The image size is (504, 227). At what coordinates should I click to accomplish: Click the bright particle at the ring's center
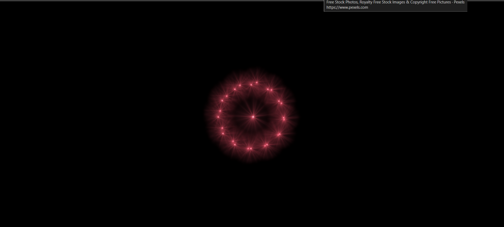(253, 117)
